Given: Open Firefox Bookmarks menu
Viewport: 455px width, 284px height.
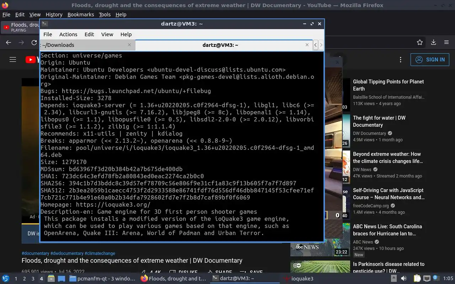Looking at the screenshot, I should coord(81,15).
